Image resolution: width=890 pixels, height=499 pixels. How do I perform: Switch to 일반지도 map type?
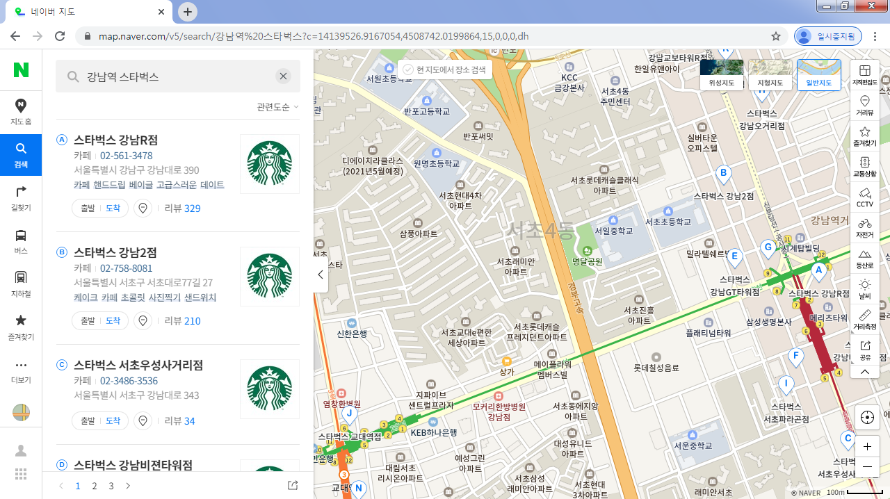(819, 75)
